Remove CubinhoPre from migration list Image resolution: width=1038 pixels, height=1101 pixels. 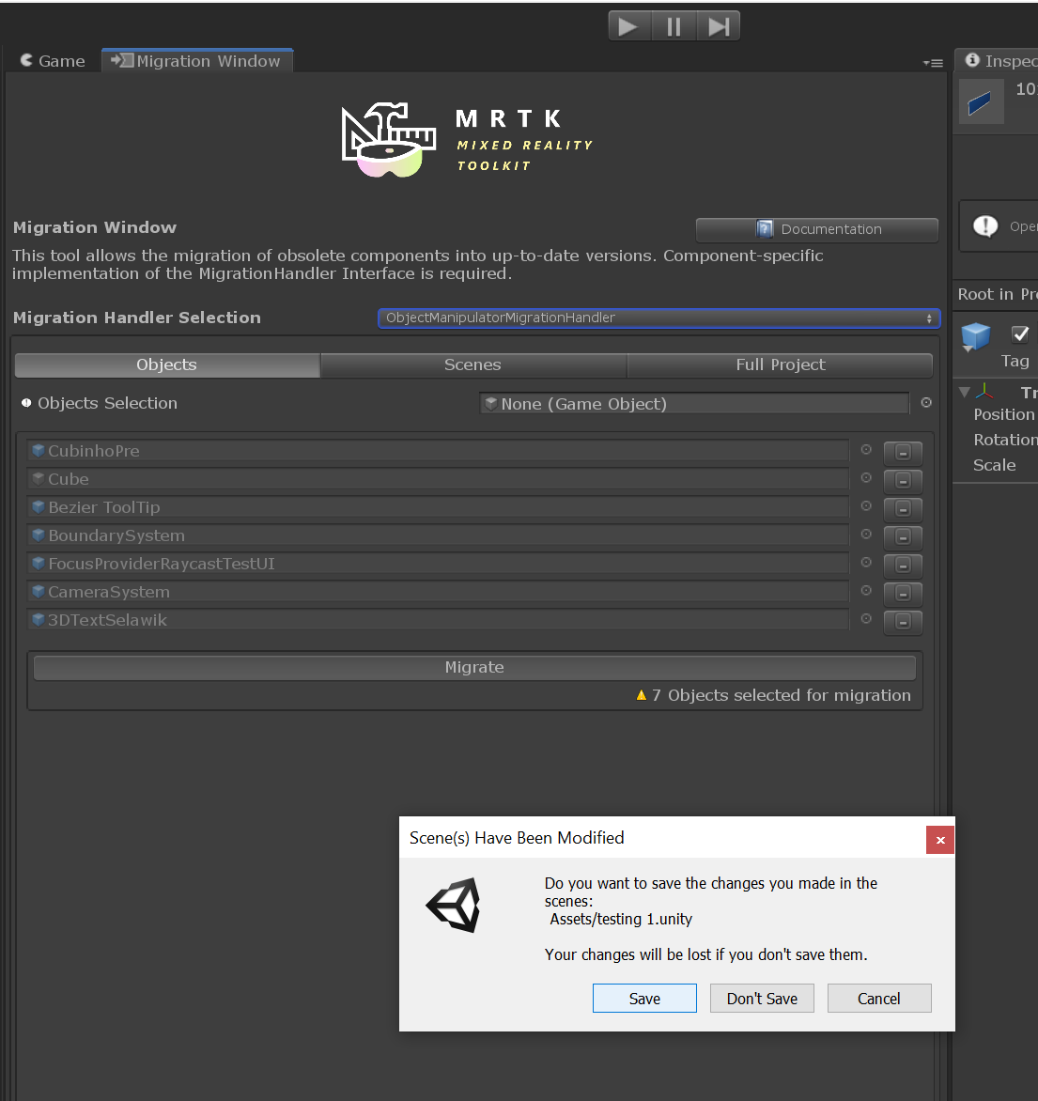coord(903,453)
